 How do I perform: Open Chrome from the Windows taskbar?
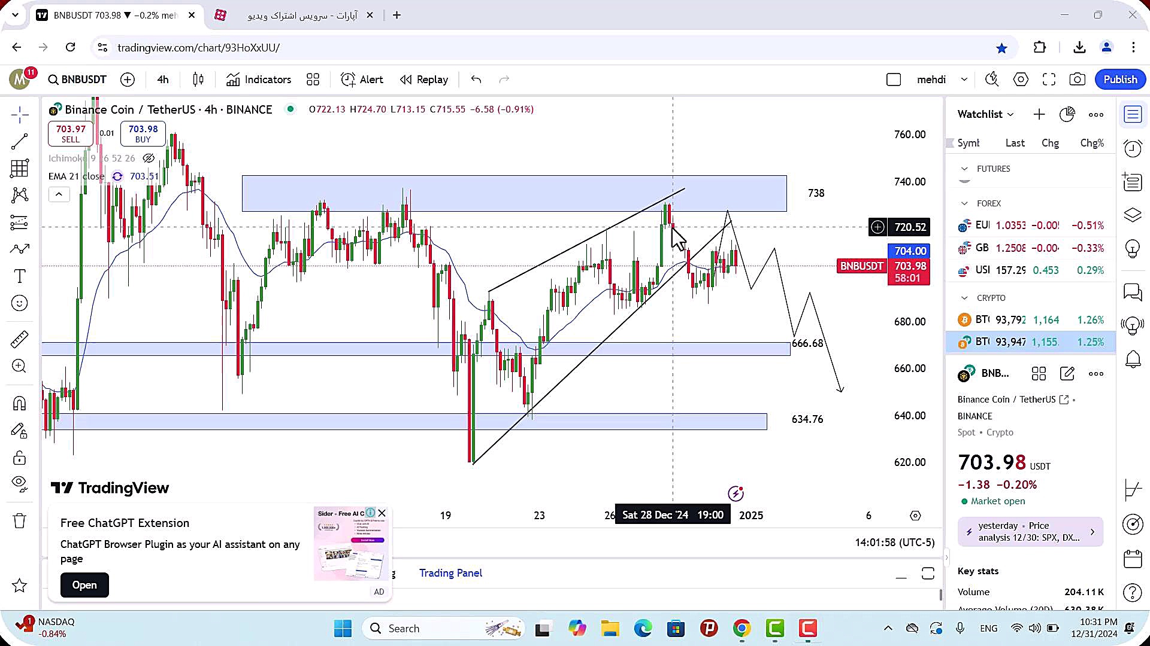click(742, 629)
